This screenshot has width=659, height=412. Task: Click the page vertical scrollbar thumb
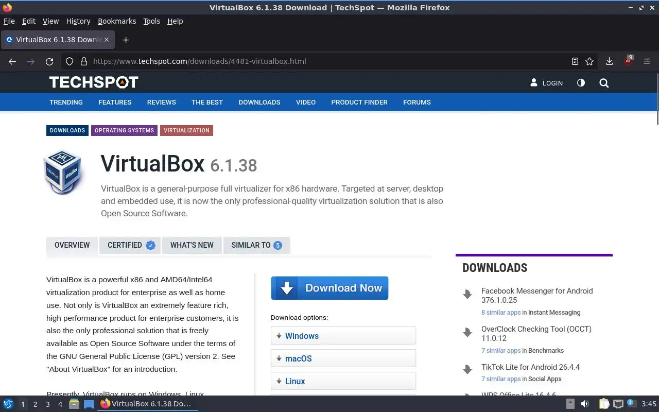(657, 99)
